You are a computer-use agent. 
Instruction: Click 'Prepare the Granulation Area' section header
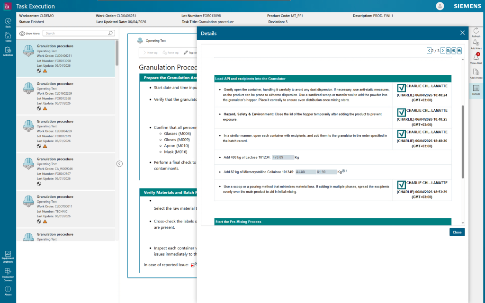click(168, 78)
